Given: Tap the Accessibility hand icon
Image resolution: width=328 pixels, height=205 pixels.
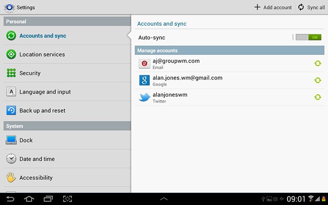Looking at the screenshot, I should click(11, 177).
